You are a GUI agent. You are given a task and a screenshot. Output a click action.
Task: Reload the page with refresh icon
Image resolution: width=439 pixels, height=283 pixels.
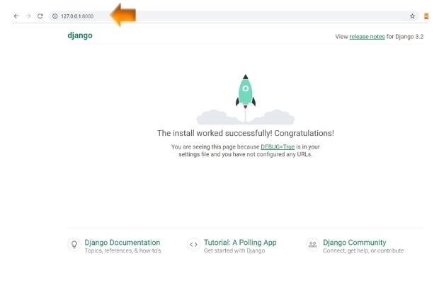coord(40,16)
